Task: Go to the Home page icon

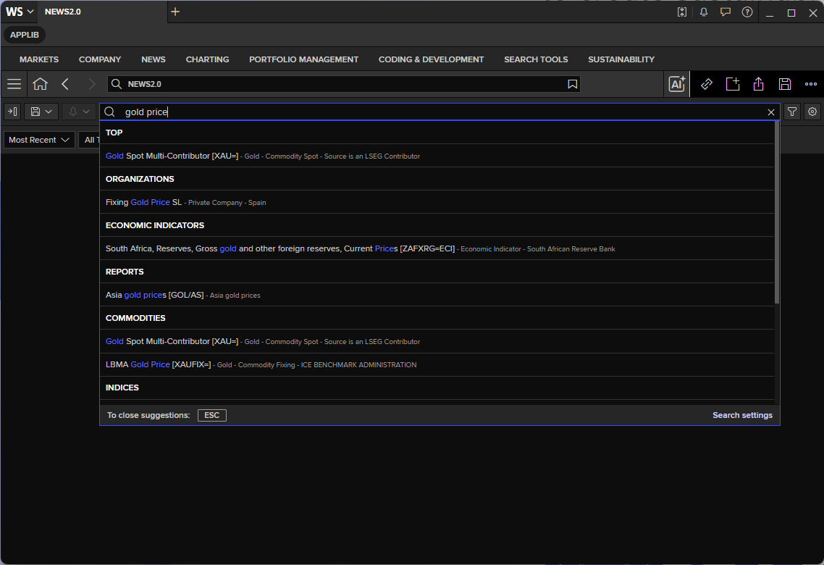Action: tap(40, 84)
